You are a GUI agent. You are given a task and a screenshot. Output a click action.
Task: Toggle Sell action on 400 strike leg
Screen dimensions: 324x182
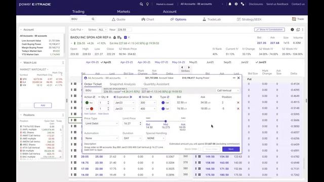pos(89,109)
